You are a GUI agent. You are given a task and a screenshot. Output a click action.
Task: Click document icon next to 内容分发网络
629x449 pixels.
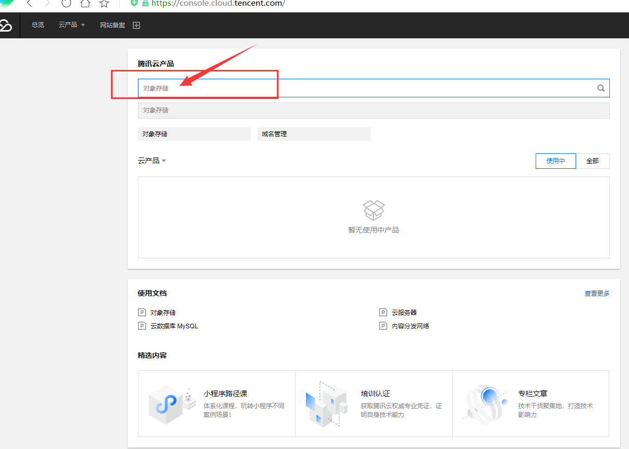(x=383, y=326)
